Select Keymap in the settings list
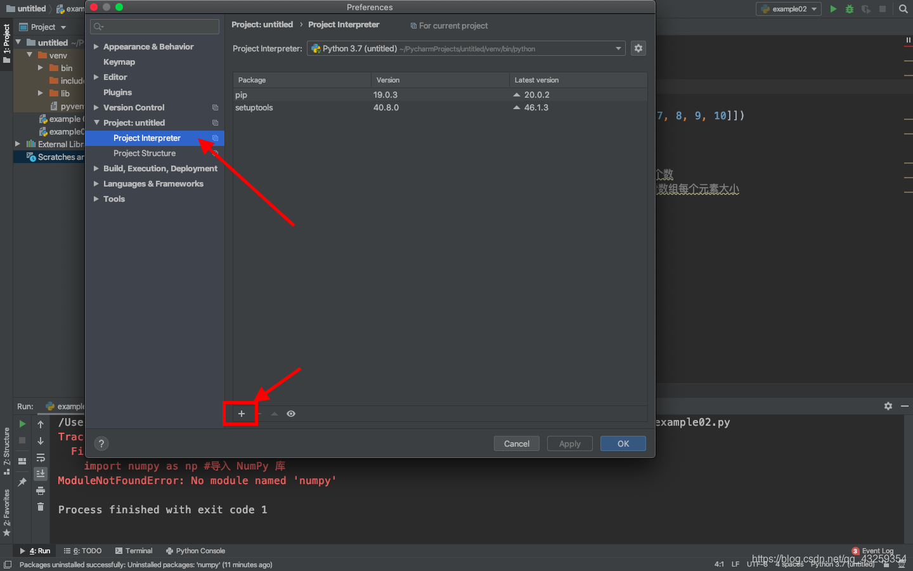Screen dimensions: 913x571 [119, 62]
